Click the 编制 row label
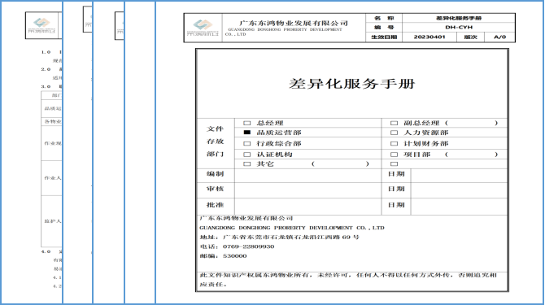The image size is (545, 305). [x=215, y=174]
